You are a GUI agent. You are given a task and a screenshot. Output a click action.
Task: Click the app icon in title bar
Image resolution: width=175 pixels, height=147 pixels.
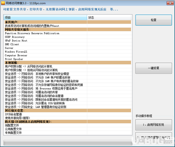coord(3,3)
